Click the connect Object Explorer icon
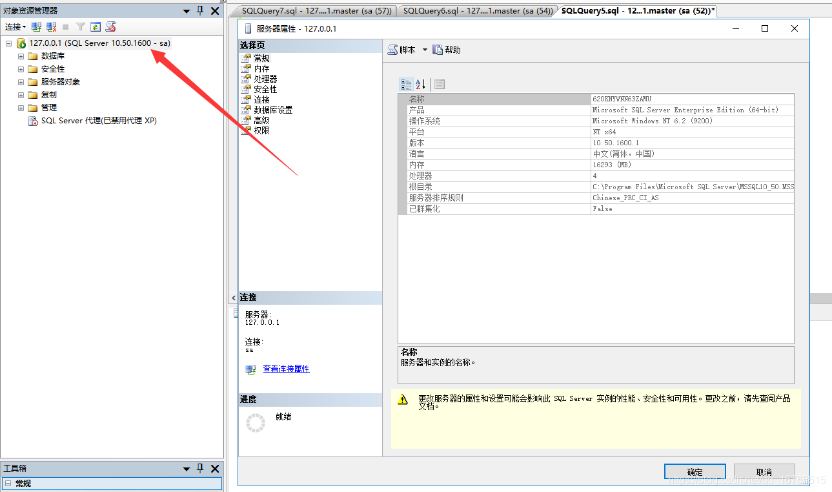 tap(37, 27)
